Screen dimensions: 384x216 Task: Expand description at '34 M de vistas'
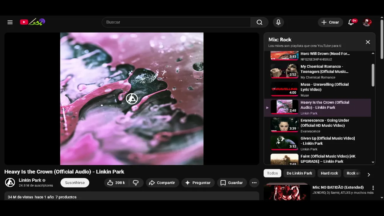132,196
